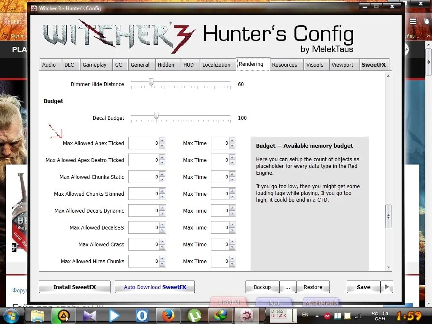This screenshot has height=324, width=432.
Task: Increase Max Time for Apex Ticked row
Action: (232, 140)
